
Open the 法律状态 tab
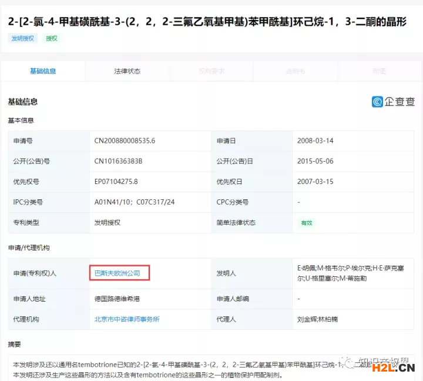[127, 71]
